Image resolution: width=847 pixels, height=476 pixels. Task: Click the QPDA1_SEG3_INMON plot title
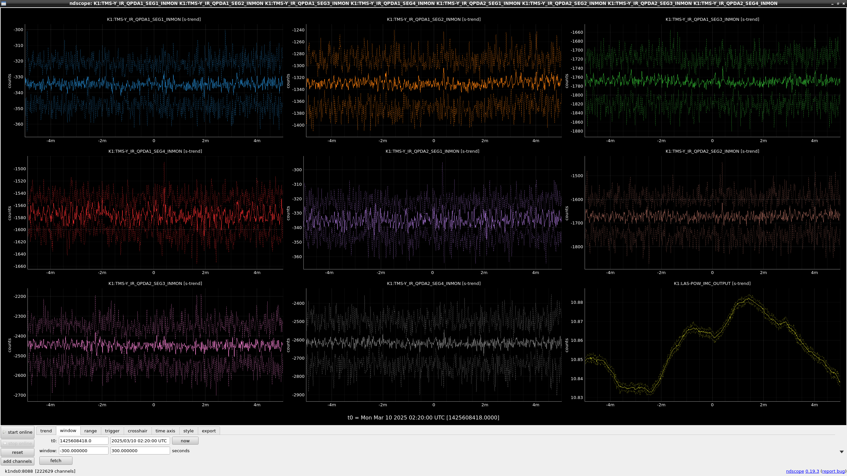[x=712, y=19]
